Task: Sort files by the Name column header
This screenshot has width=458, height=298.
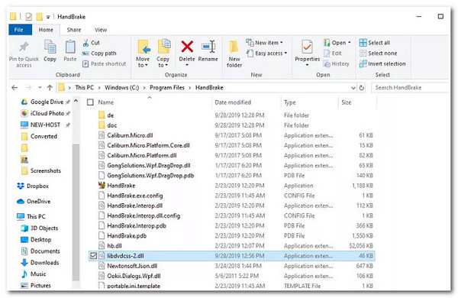Action: click(106, 102)
